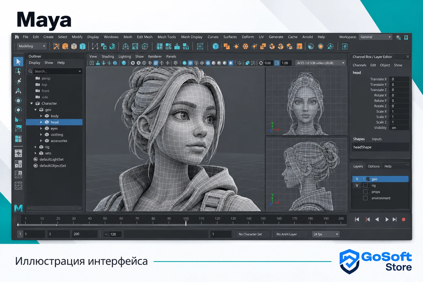Toggle visibility V on the rig layer
The width and height of the screenshot is (423, 282).
[x=357, y=186]
